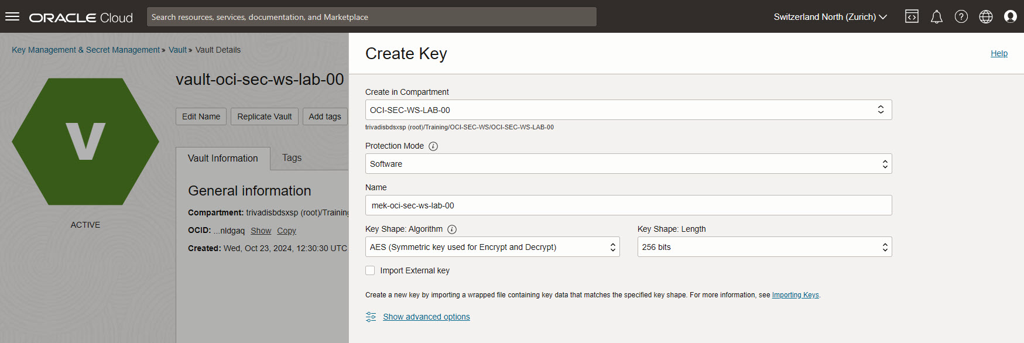Image resolution: width=1024 pixels, height=343 pixels.
Task: Focus the top search resources field
Action: [x=372, y=17]
